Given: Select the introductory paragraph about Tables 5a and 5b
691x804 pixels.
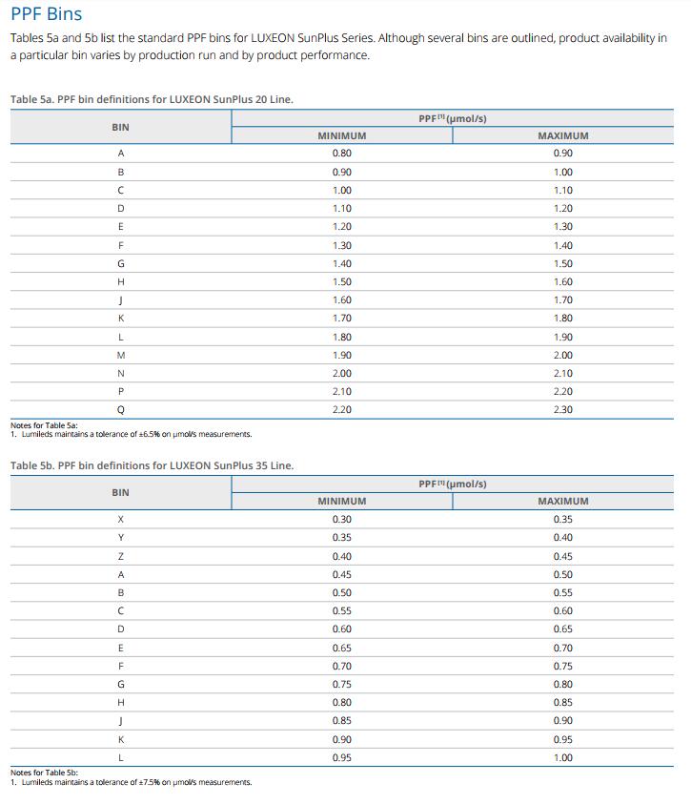Looking at the screenshot, I should (338, 46).
